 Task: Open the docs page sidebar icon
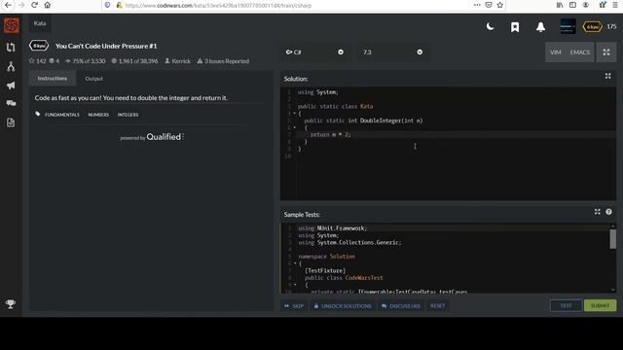pyautogui.click(x=11, y=122)
